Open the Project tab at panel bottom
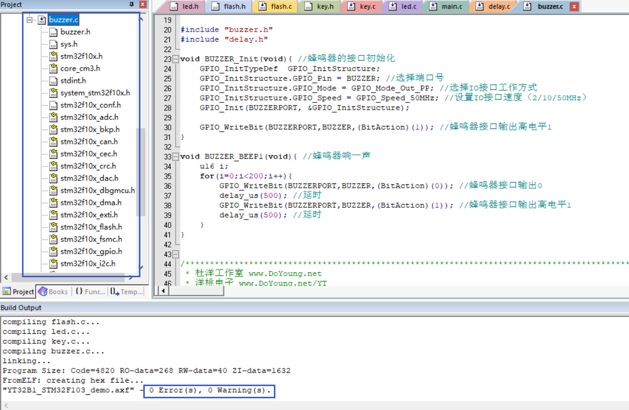 [18, 291]
